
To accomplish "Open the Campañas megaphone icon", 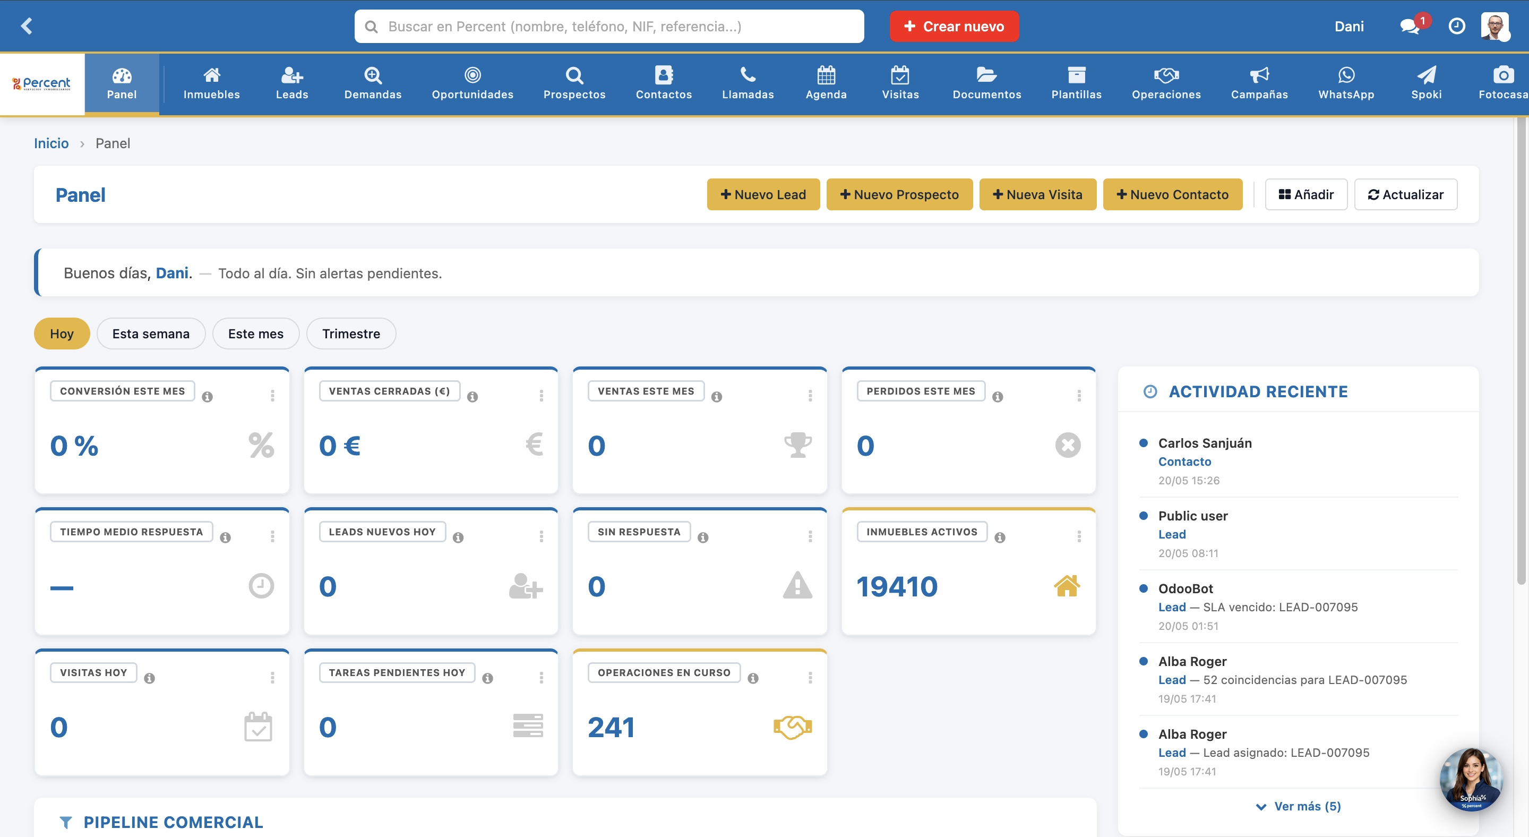I will (x=1259, y=75).
